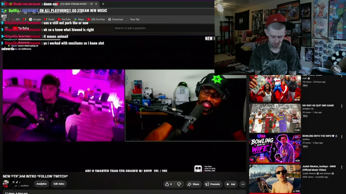Open the Bowling With My Wife thumbnail
Screen dimensions: 346x194
point(275,148)
